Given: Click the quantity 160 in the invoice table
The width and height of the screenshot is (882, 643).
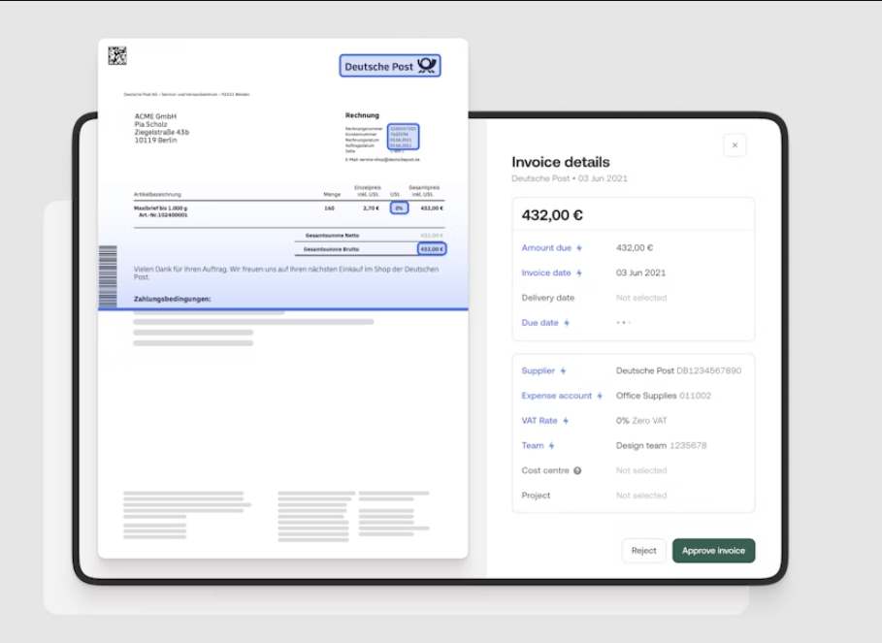Looking at the screenshot, I should (329, 208).
